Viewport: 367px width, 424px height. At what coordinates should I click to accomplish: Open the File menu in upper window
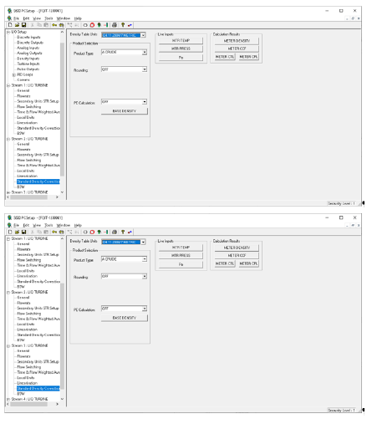click(x=17, y=18)
